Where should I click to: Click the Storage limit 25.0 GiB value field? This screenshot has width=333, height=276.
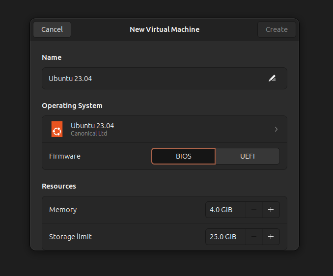(x=225, y=237)
